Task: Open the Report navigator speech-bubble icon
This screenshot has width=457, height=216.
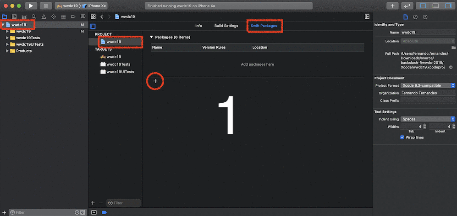Action: pyautogui.click(x=83, y=16)
